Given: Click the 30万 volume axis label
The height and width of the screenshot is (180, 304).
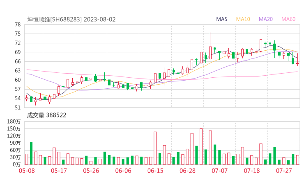Looking at the screenshot, I should [x=15, y=157].
